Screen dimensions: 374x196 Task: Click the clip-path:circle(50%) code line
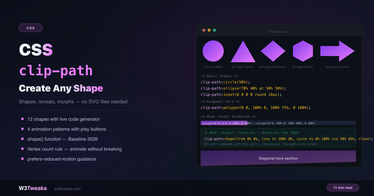coord(226,82)
